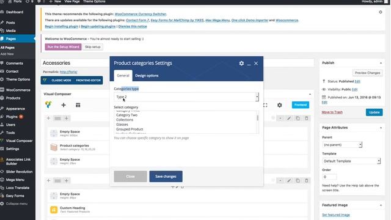Select Category Two in category list
This screenshot has width=391, height=220.
pos(126,115)
